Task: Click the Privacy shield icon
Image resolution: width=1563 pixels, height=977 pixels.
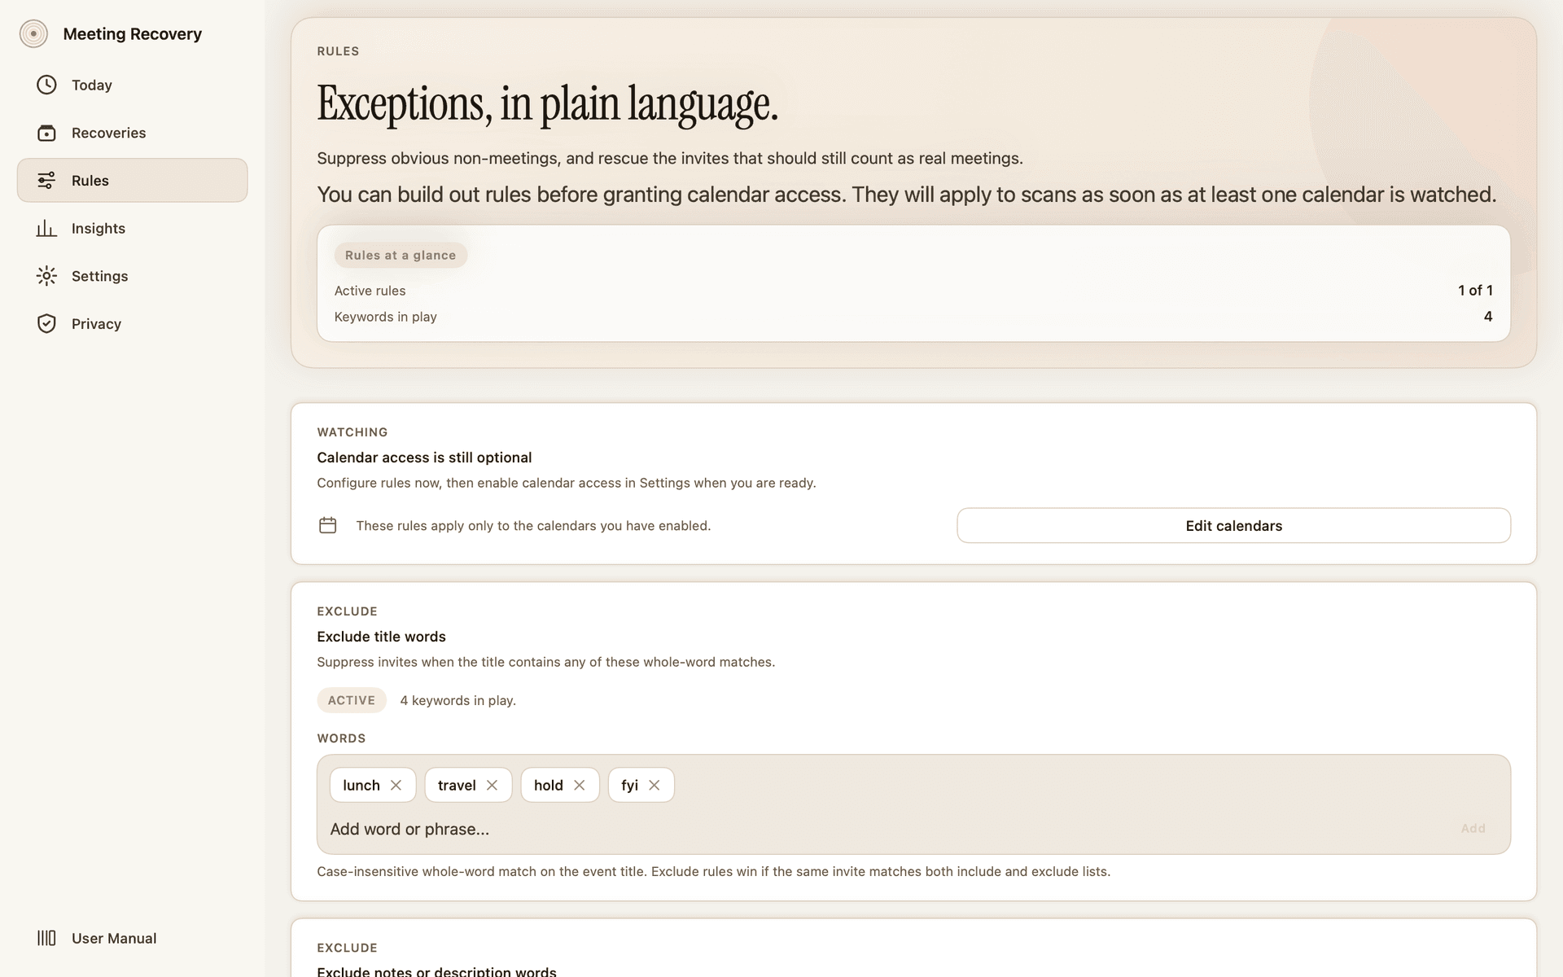Action: [46, 324]
